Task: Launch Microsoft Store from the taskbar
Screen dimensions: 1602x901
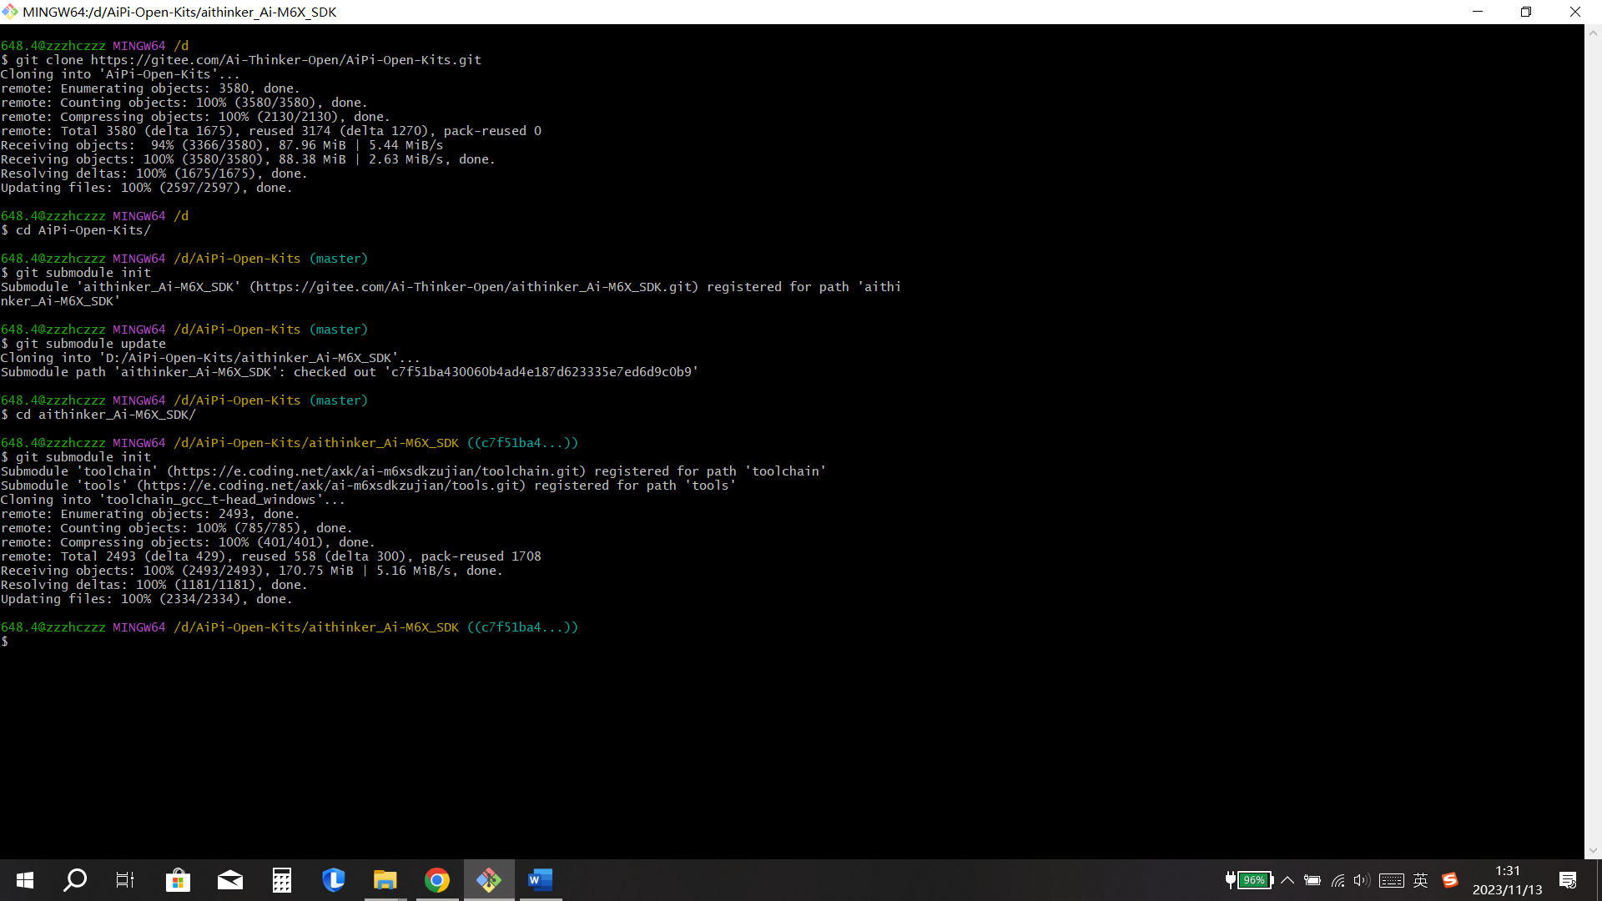Action: click(178, 880)
